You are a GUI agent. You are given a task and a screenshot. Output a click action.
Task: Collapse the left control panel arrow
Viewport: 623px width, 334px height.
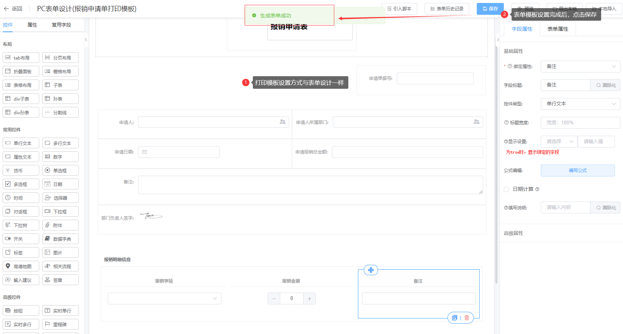pyautogui.click(x=86, y=40)
